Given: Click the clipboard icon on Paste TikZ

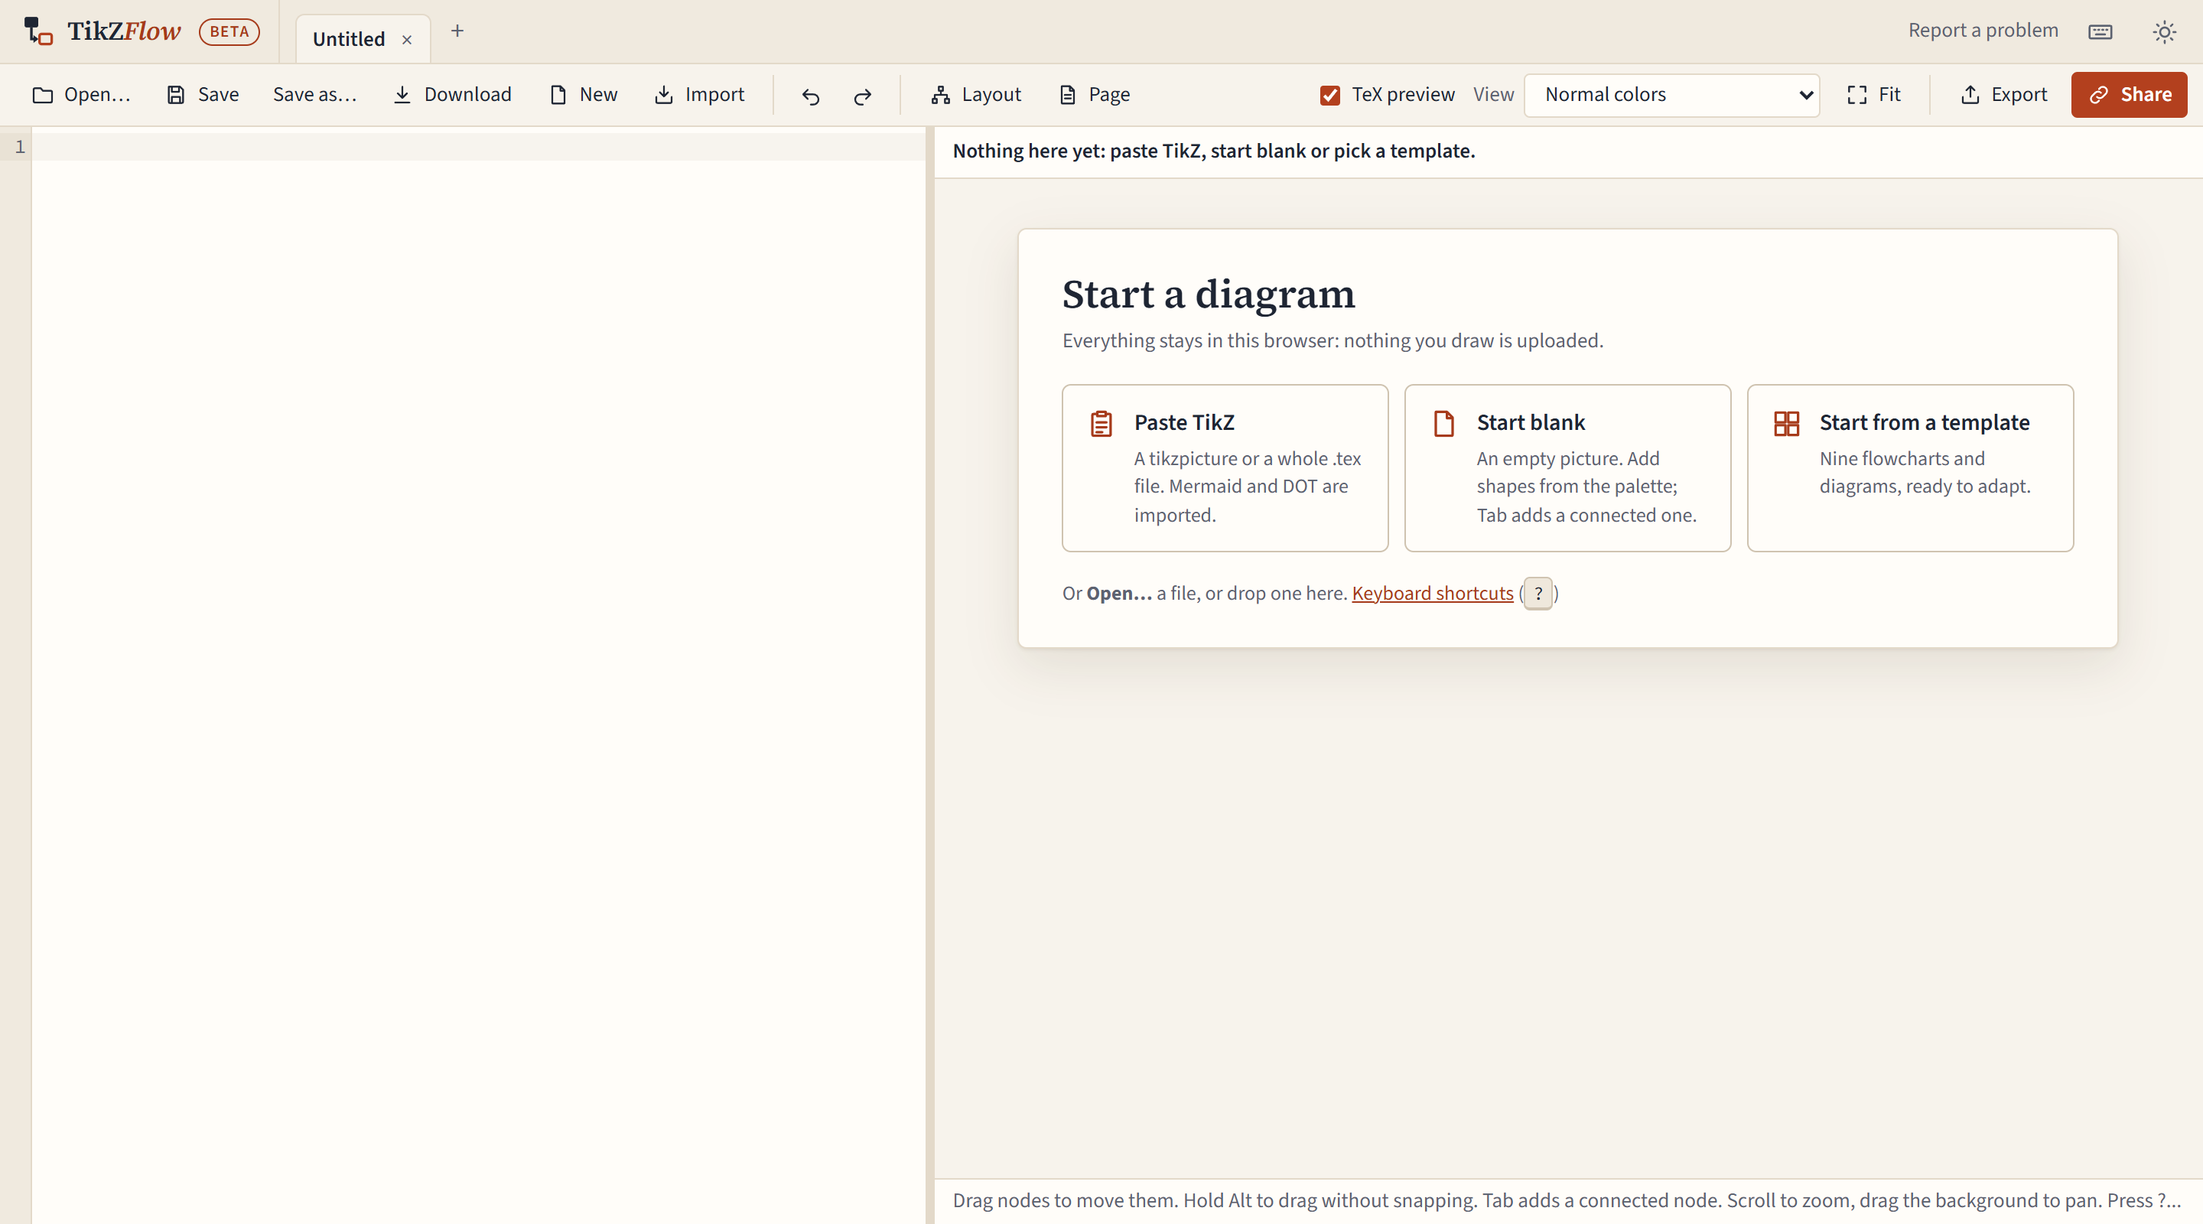Looking at the screenshot, I should coord(1101,425).
